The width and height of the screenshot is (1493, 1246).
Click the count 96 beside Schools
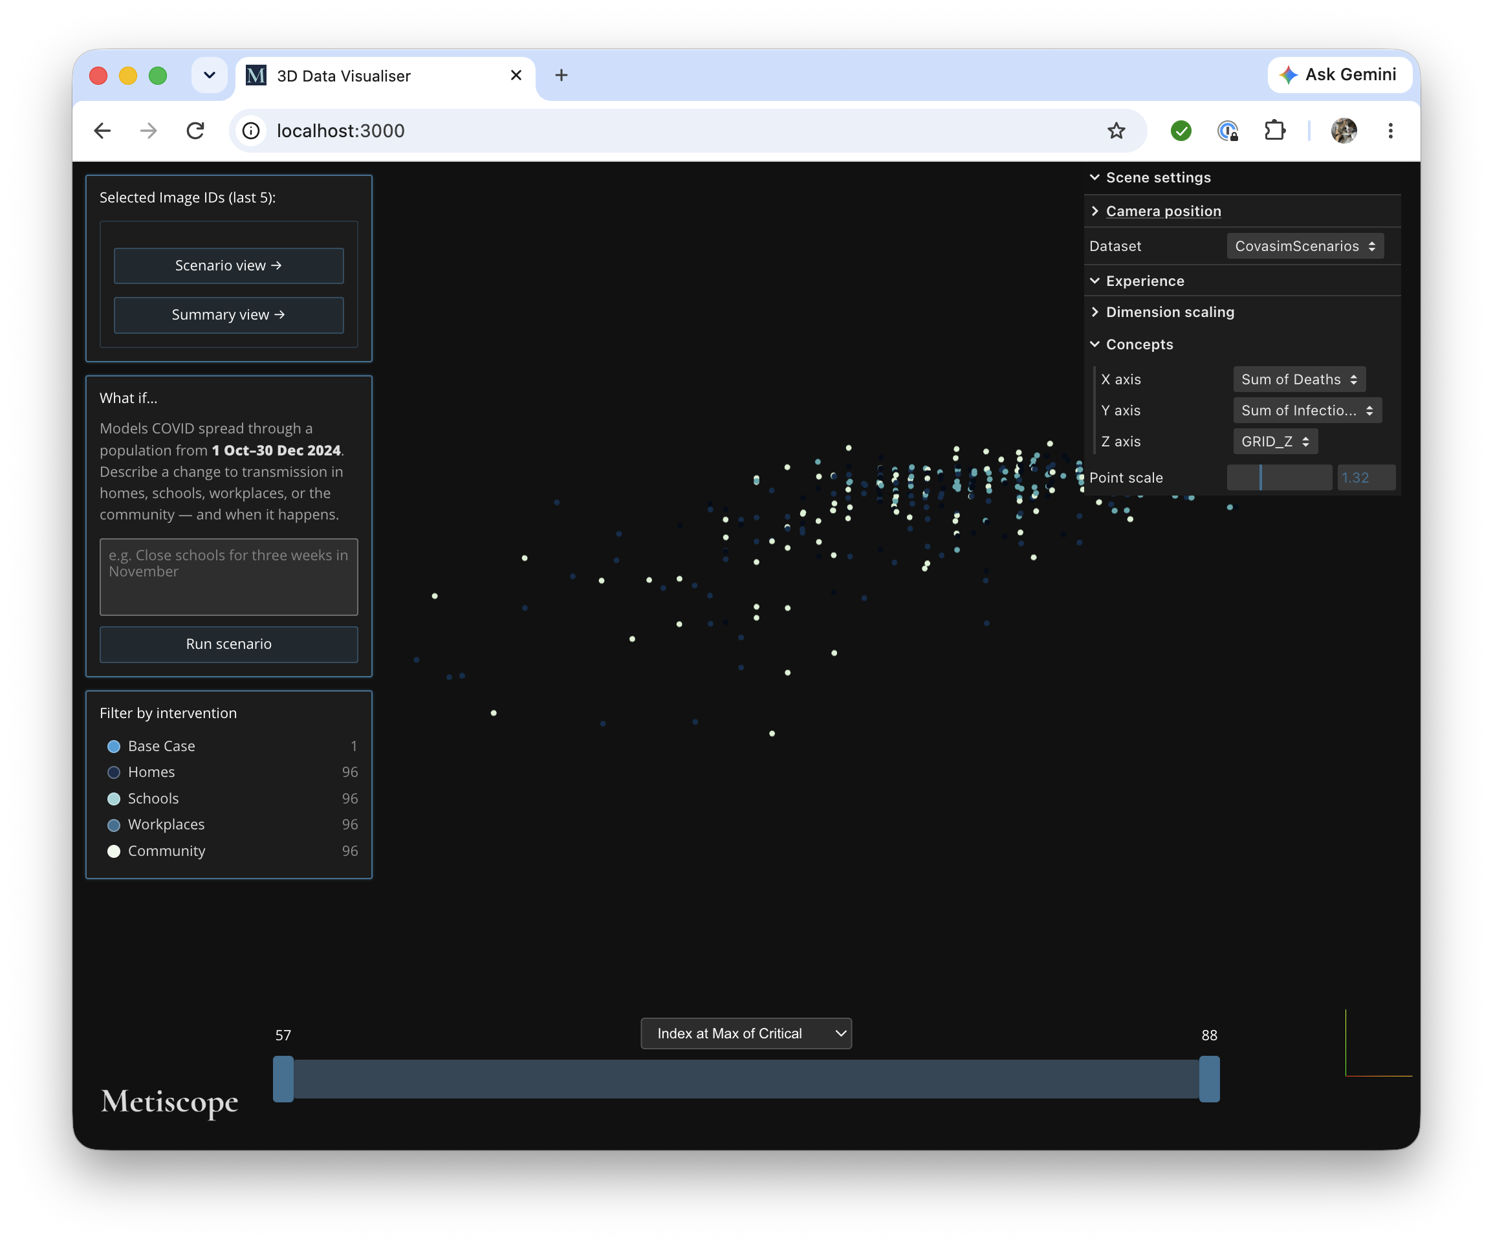click(350, 799)
